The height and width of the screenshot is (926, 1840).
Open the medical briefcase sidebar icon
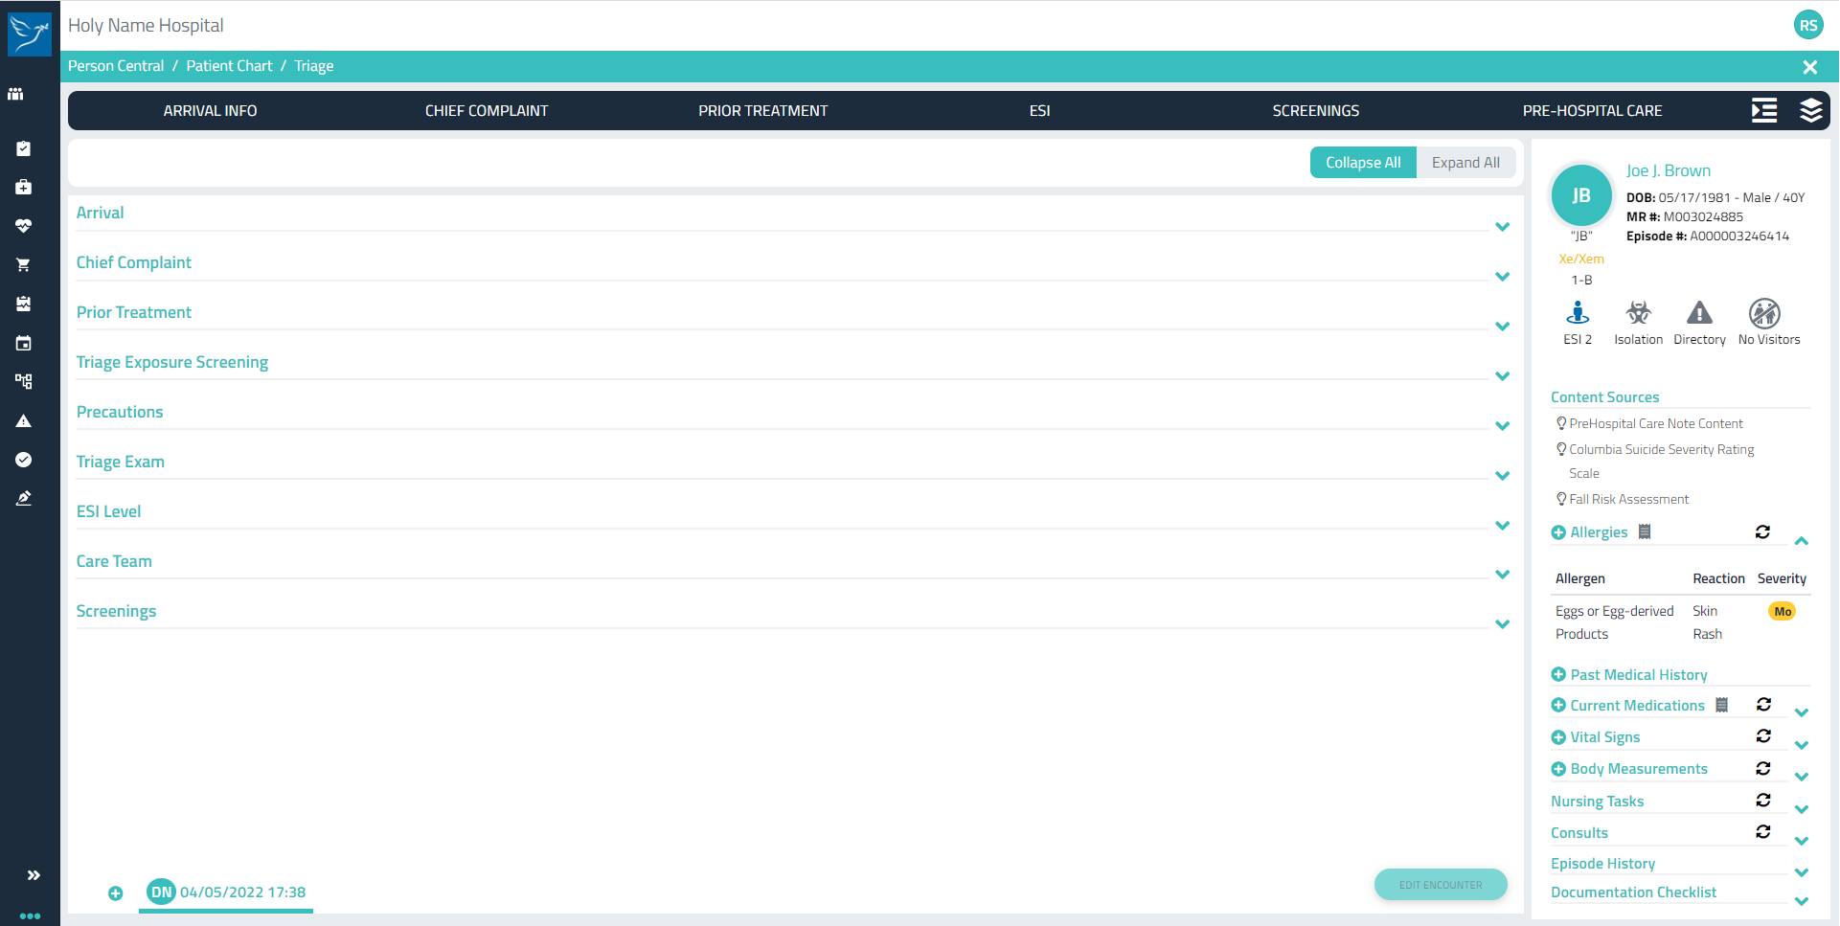pos(23,187)
